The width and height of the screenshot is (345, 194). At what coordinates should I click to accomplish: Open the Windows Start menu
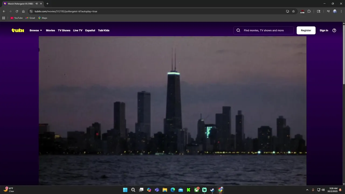125,190
